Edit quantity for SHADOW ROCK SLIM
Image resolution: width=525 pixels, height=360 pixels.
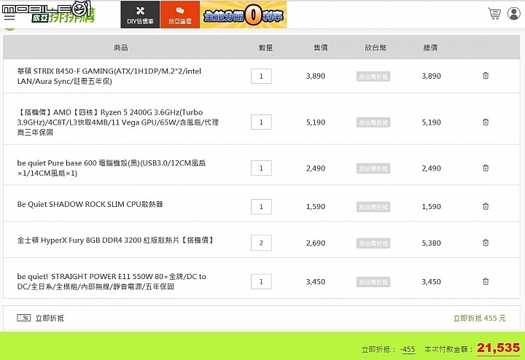coord(261,207)
